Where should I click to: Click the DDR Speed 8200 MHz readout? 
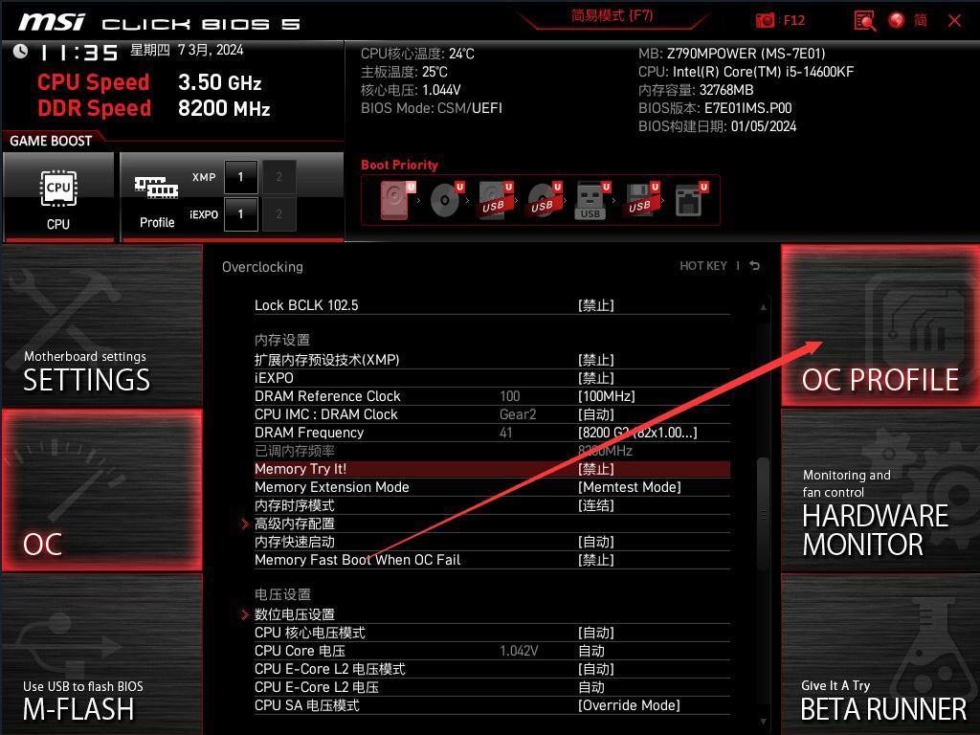click(154, 108)
